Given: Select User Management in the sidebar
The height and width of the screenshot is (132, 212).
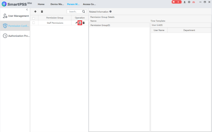Looking at the screenshot, I should click(x=15, y=16).
